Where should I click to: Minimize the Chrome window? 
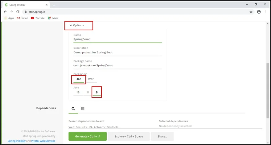[247, 5]
